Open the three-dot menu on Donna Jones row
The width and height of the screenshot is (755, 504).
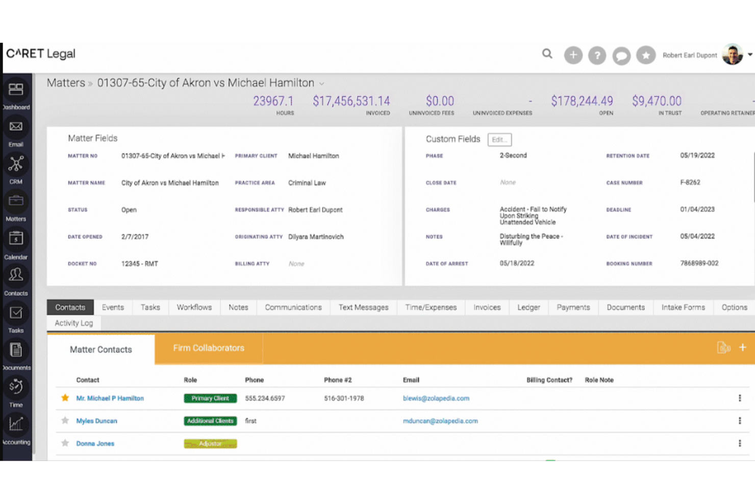[740, 443]
